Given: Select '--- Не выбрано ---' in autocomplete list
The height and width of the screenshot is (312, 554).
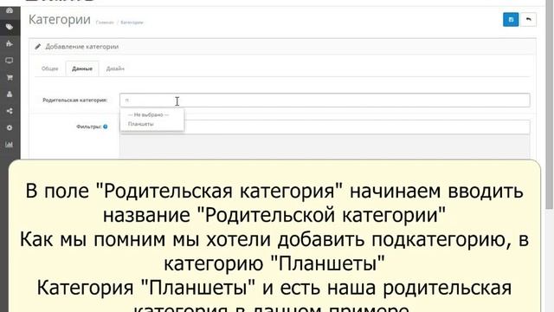Looking at the screenshot, I should [x=148, y=114].
